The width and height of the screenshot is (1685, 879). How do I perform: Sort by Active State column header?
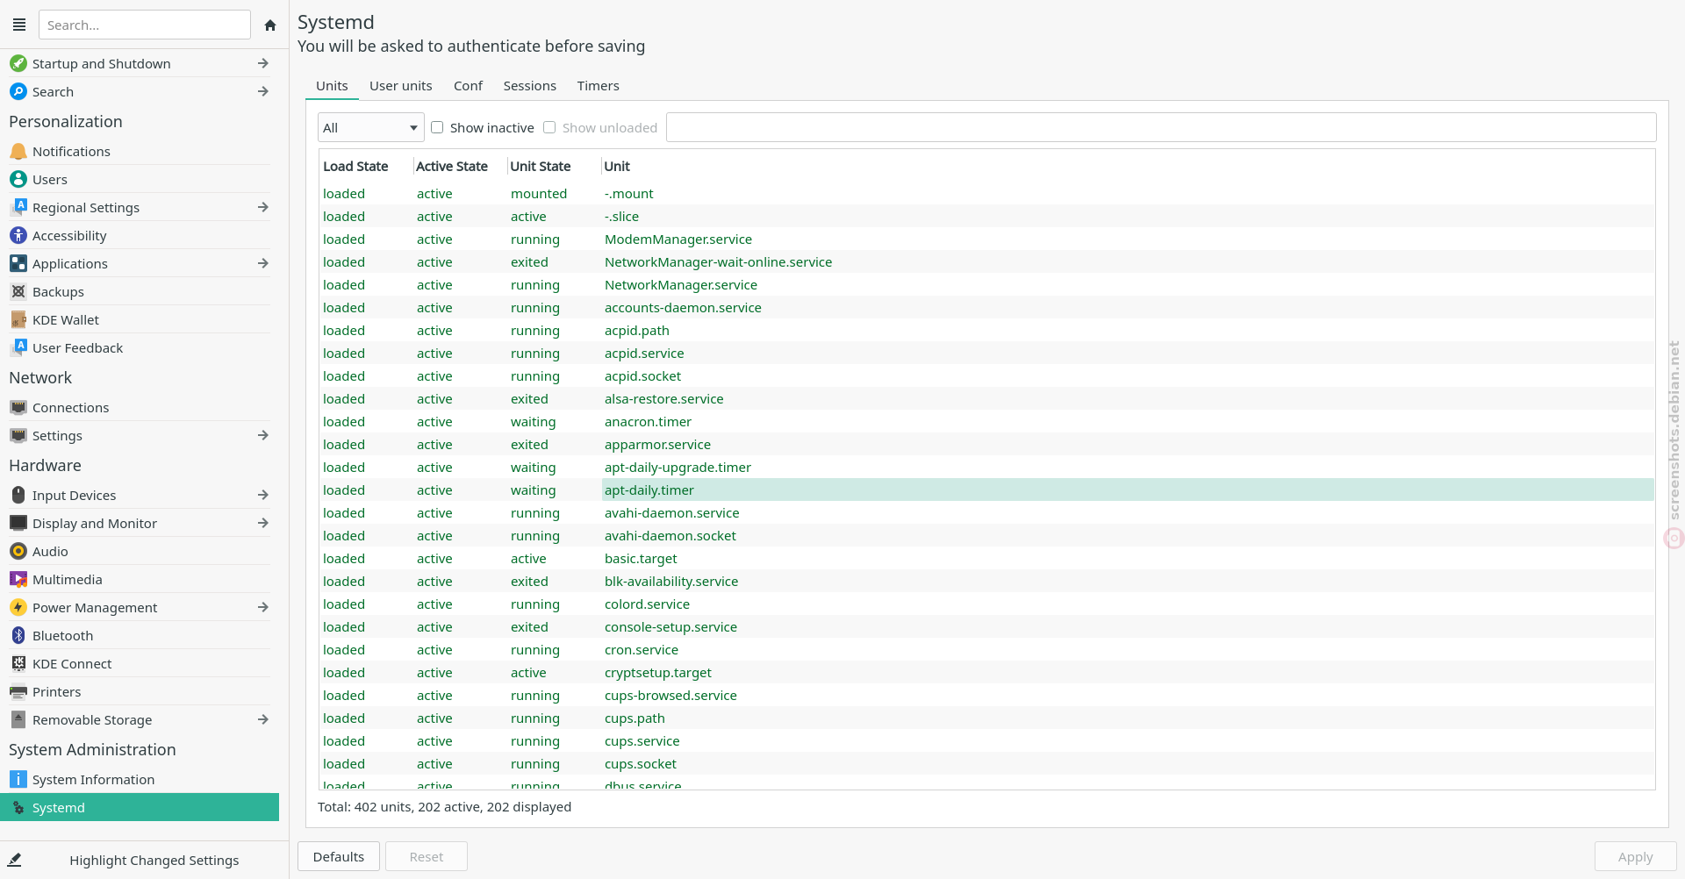[460, 166]
